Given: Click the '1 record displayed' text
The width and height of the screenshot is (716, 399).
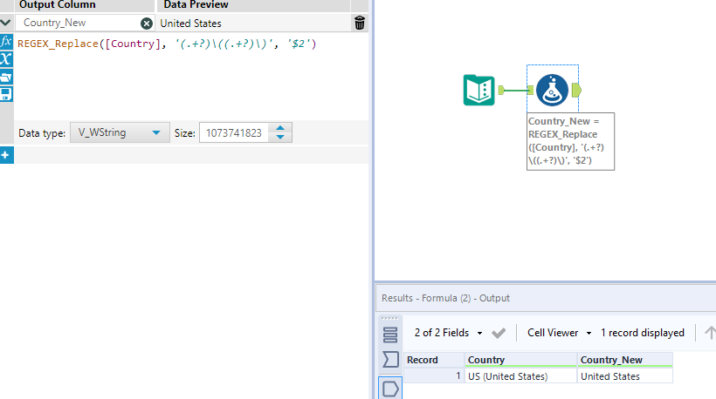Looking at the screenshot, I should pyautogui.click(x=643, y=333).
